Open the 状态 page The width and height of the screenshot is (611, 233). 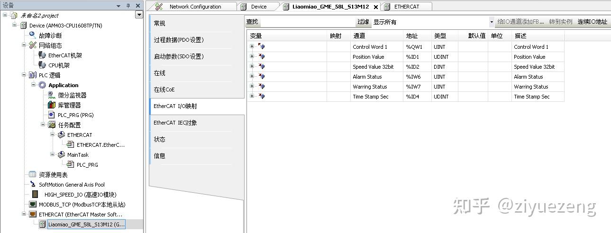(190, 140)
